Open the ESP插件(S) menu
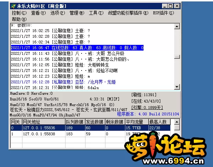 (163, 13)
